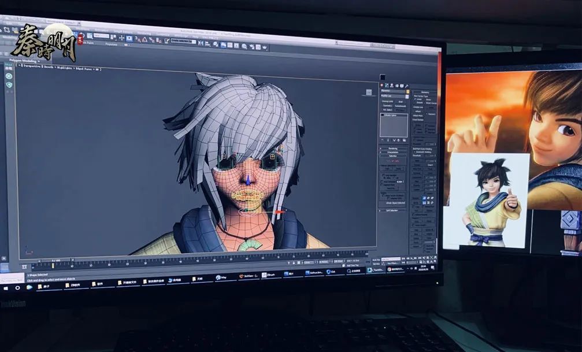This screenshot has width=582, height=352.
Task: Open the Reference Coordinate System dropdown
Action: pyautogui.click(x=101, y=36)
